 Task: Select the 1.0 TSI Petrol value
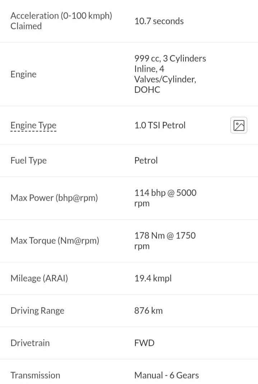click(160, 125)
